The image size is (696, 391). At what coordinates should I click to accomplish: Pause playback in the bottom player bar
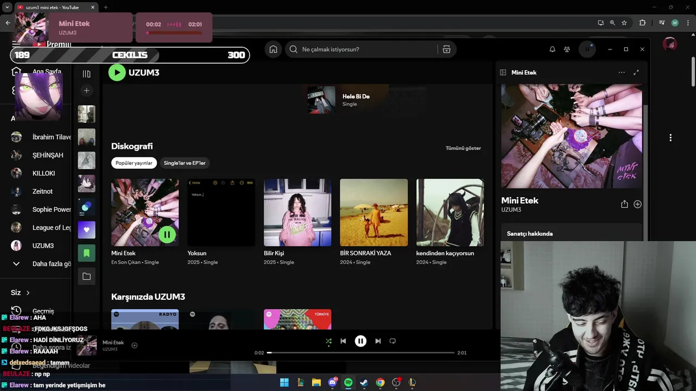pos(361,341)
